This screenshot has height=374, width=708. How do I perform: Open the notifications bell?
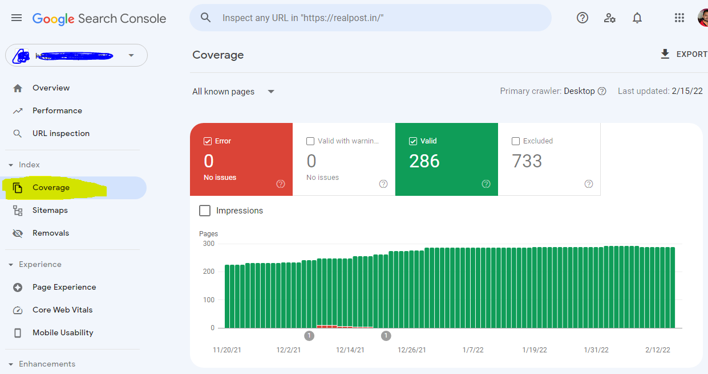coord(637,18)
